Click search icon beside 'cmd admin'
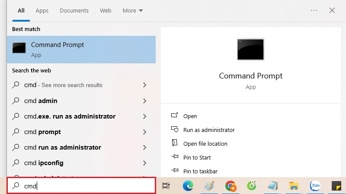 [x=16, y=101]
